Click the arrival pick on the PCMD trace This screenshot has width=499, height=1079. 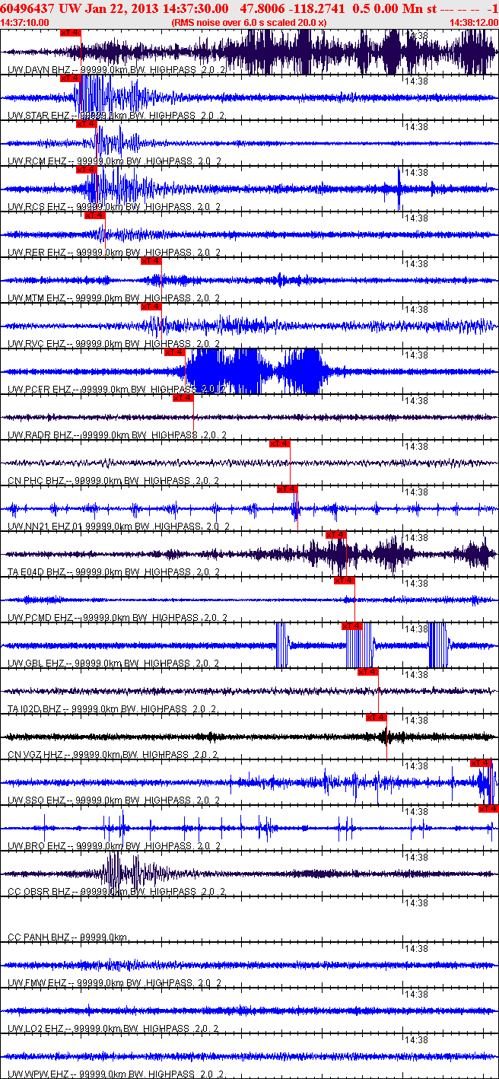(345, 581)
